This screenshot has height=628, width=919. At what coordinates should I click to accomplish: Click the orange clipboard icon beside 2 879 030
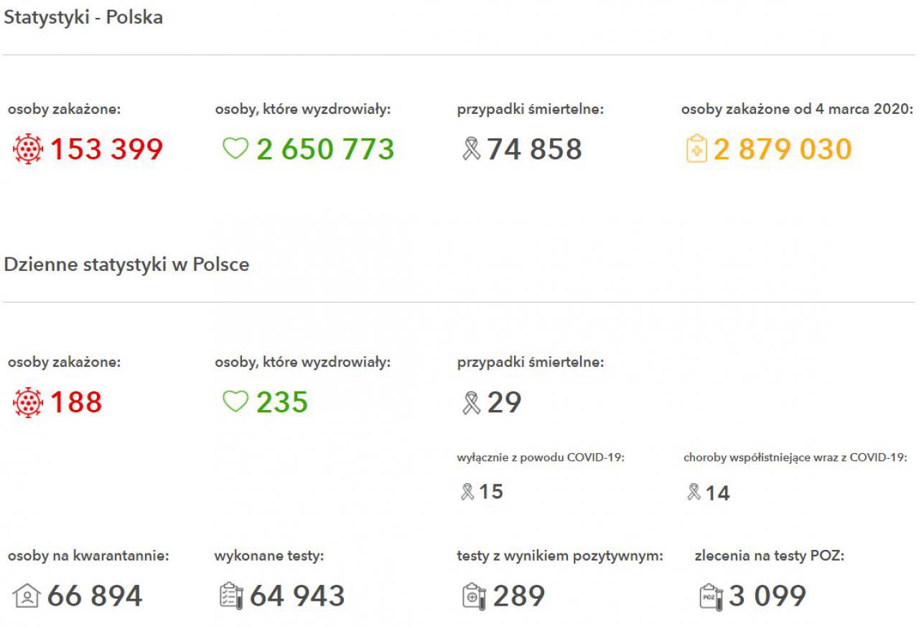[x=696, y=149]
